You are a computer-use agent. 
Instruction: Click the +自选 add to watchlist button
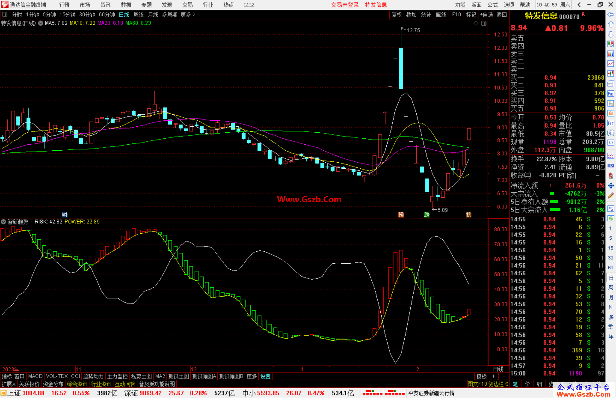click(486, 15)
